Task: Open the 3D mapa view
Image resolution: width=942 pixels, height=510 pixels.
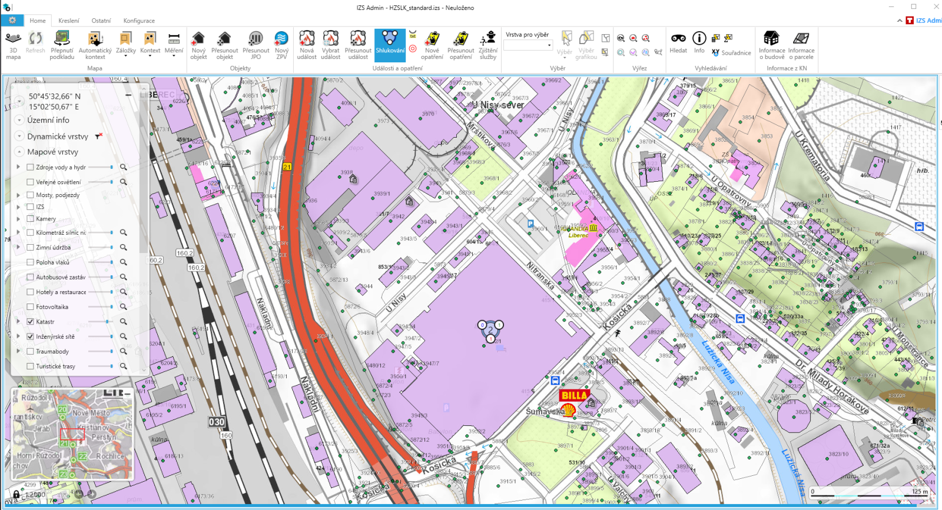Action: (x=13, y=45)
